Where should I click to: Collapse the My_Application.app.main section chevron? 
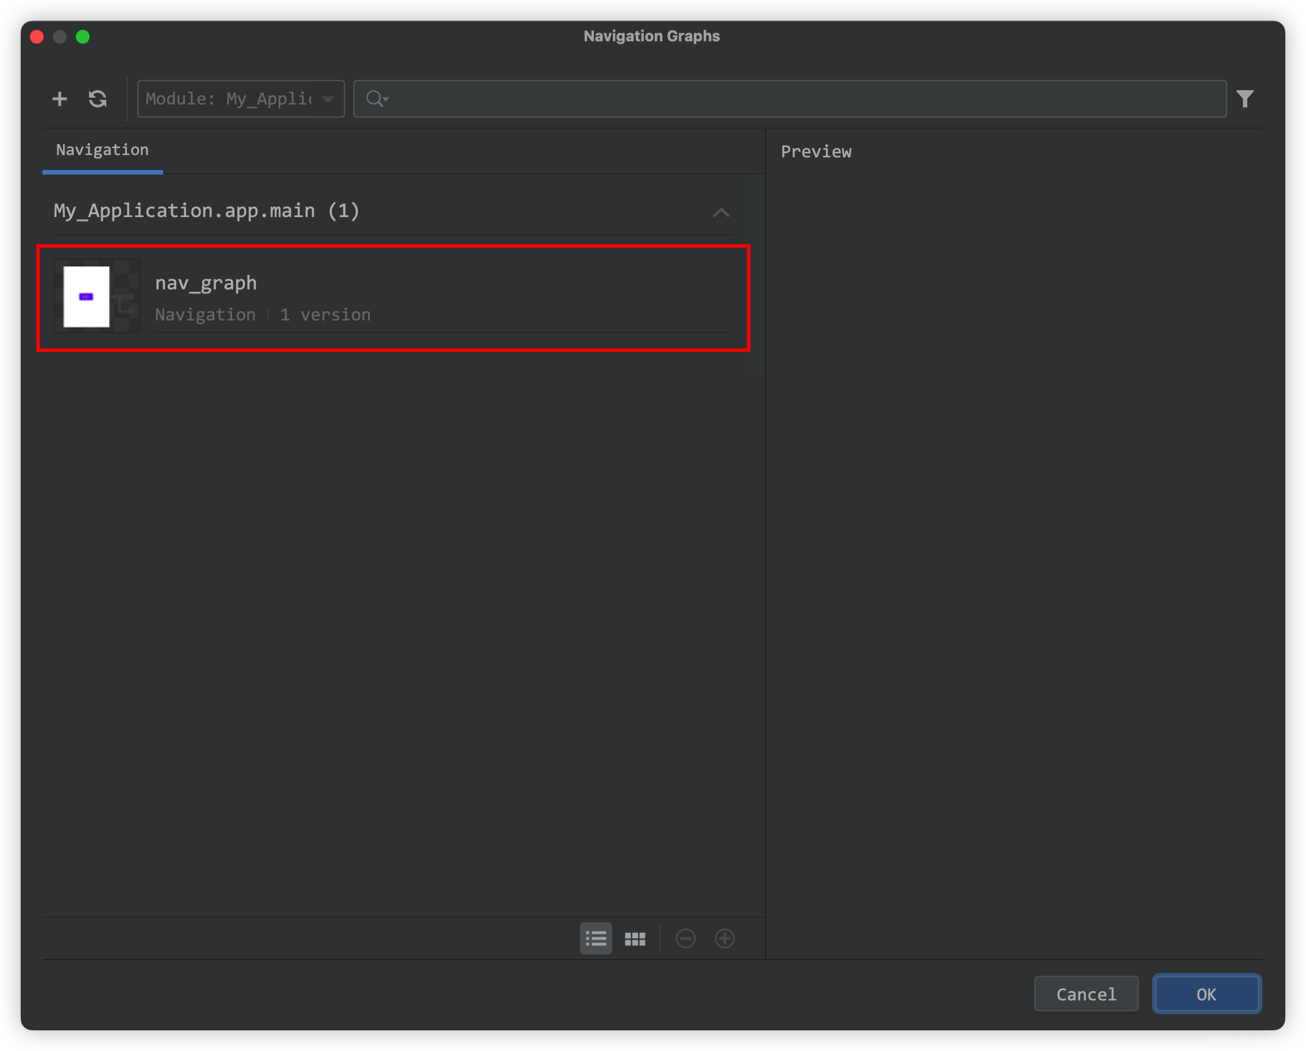[x=721, y=212]
